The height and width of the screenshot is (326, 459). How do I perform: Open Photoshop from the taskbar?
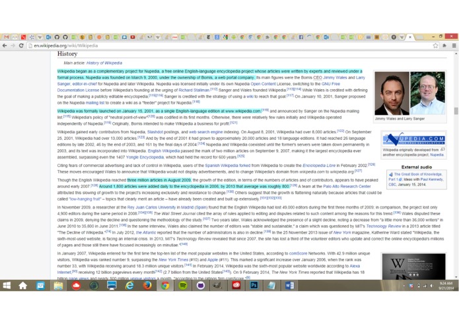[254, 285]
